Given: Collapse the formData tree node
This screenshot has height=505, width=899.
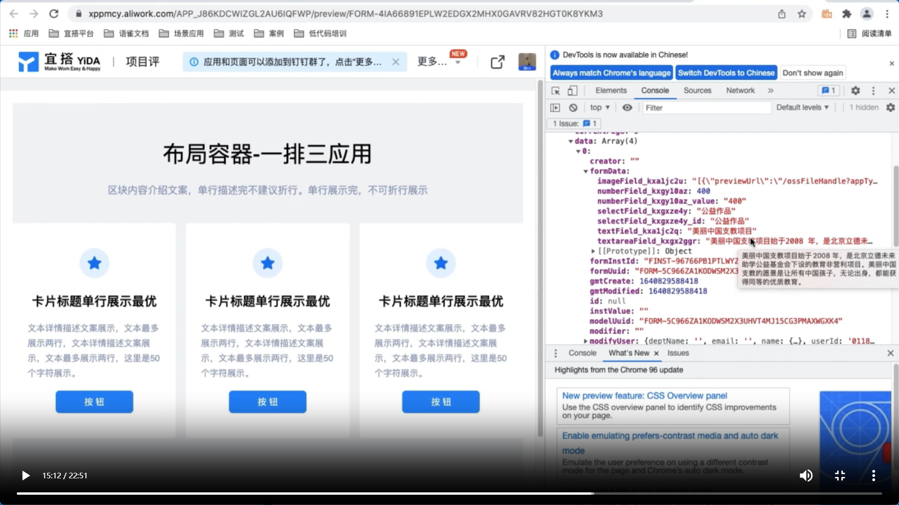Looking at the screenshot, I should click(586, 171).
